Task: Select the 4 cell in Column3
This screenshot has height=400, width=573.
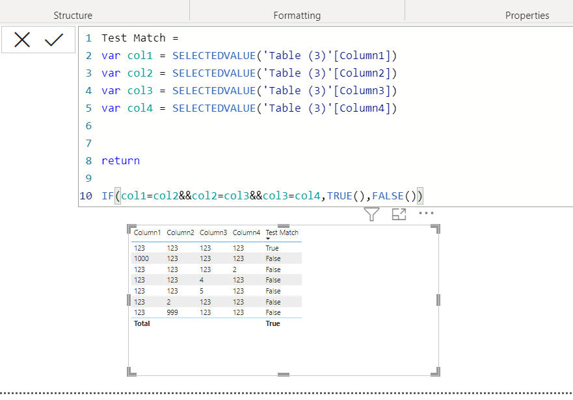Action: pyautogui.click(x=202, y=280)
